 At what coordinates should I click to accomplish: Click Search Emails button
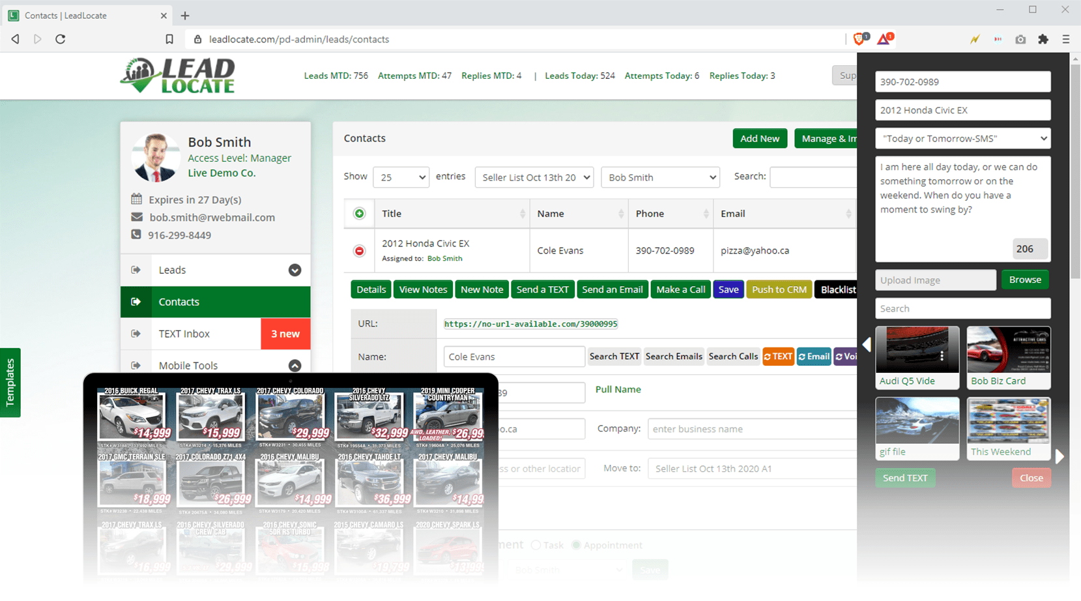(x=674, y=357)
